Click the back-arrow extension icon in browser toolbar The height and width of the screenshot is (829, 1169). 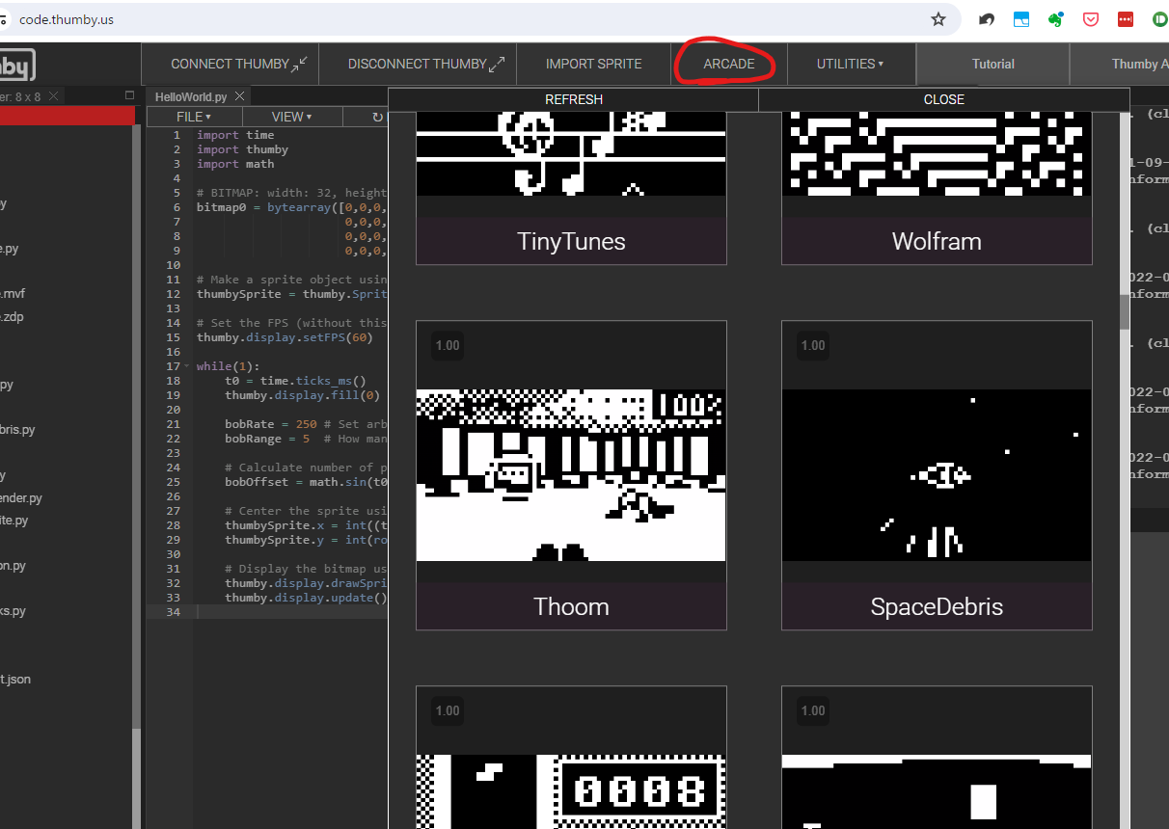[x=987, y=19]
